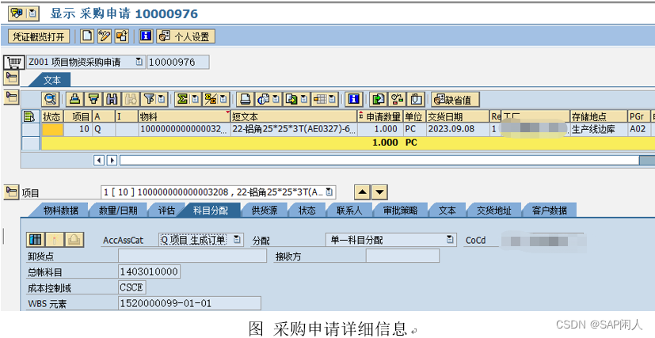Click the previous item up-arrow button

tap(362, 192)
